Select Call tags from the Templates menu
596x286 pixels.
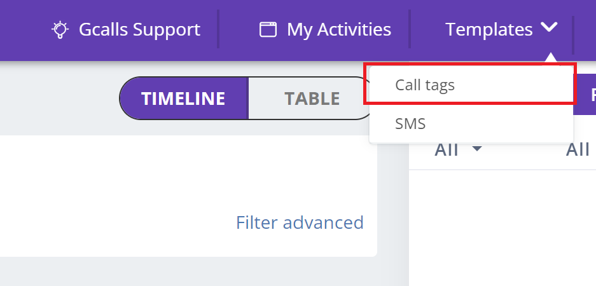pos(425,85)
